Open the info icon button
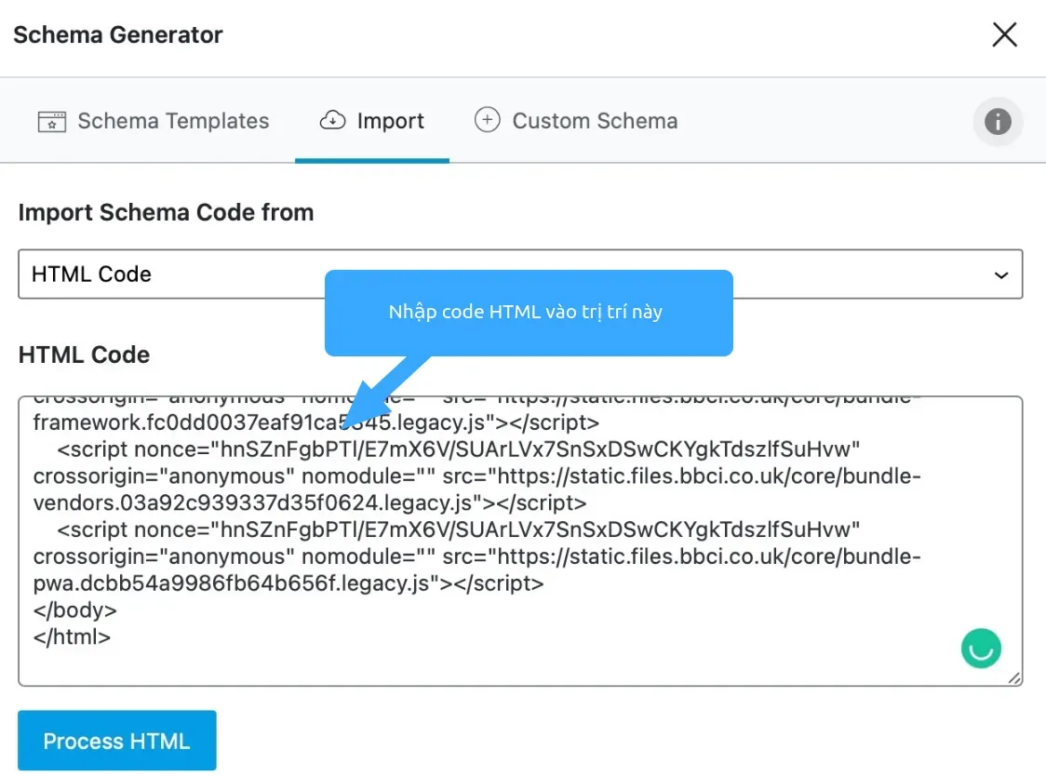The height and width of the screenshot is (777, 1046). pos(998,121)
